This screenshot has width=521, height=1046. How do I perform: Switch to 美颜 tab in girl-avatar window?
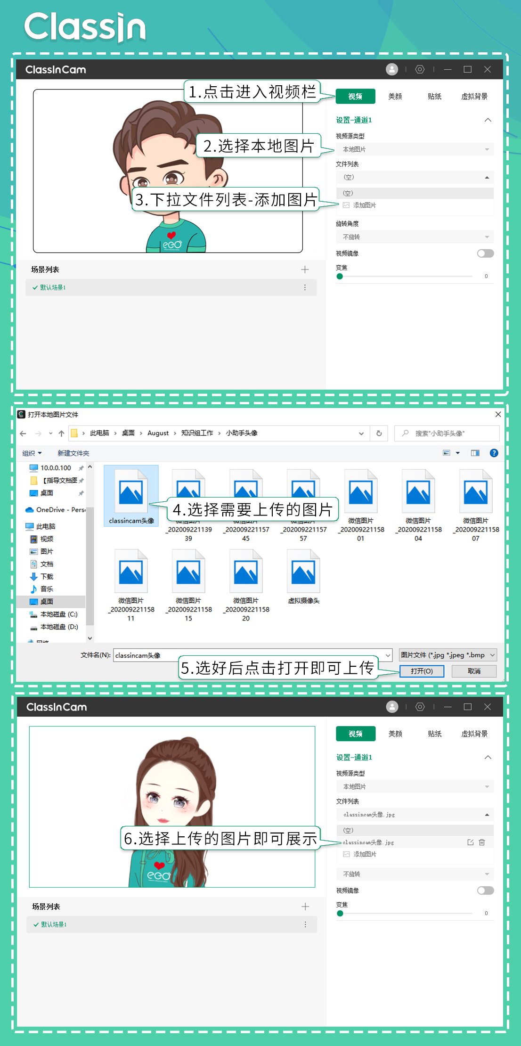point(395,734)
